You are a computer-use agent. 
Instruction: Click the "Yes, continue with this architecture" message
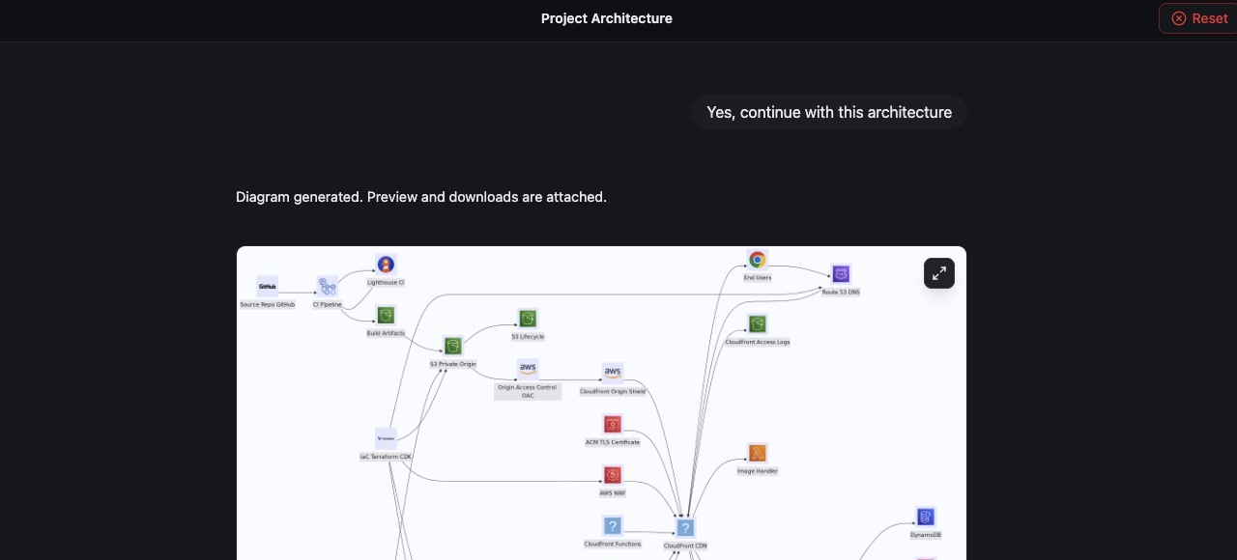click(x=828, y=112)
